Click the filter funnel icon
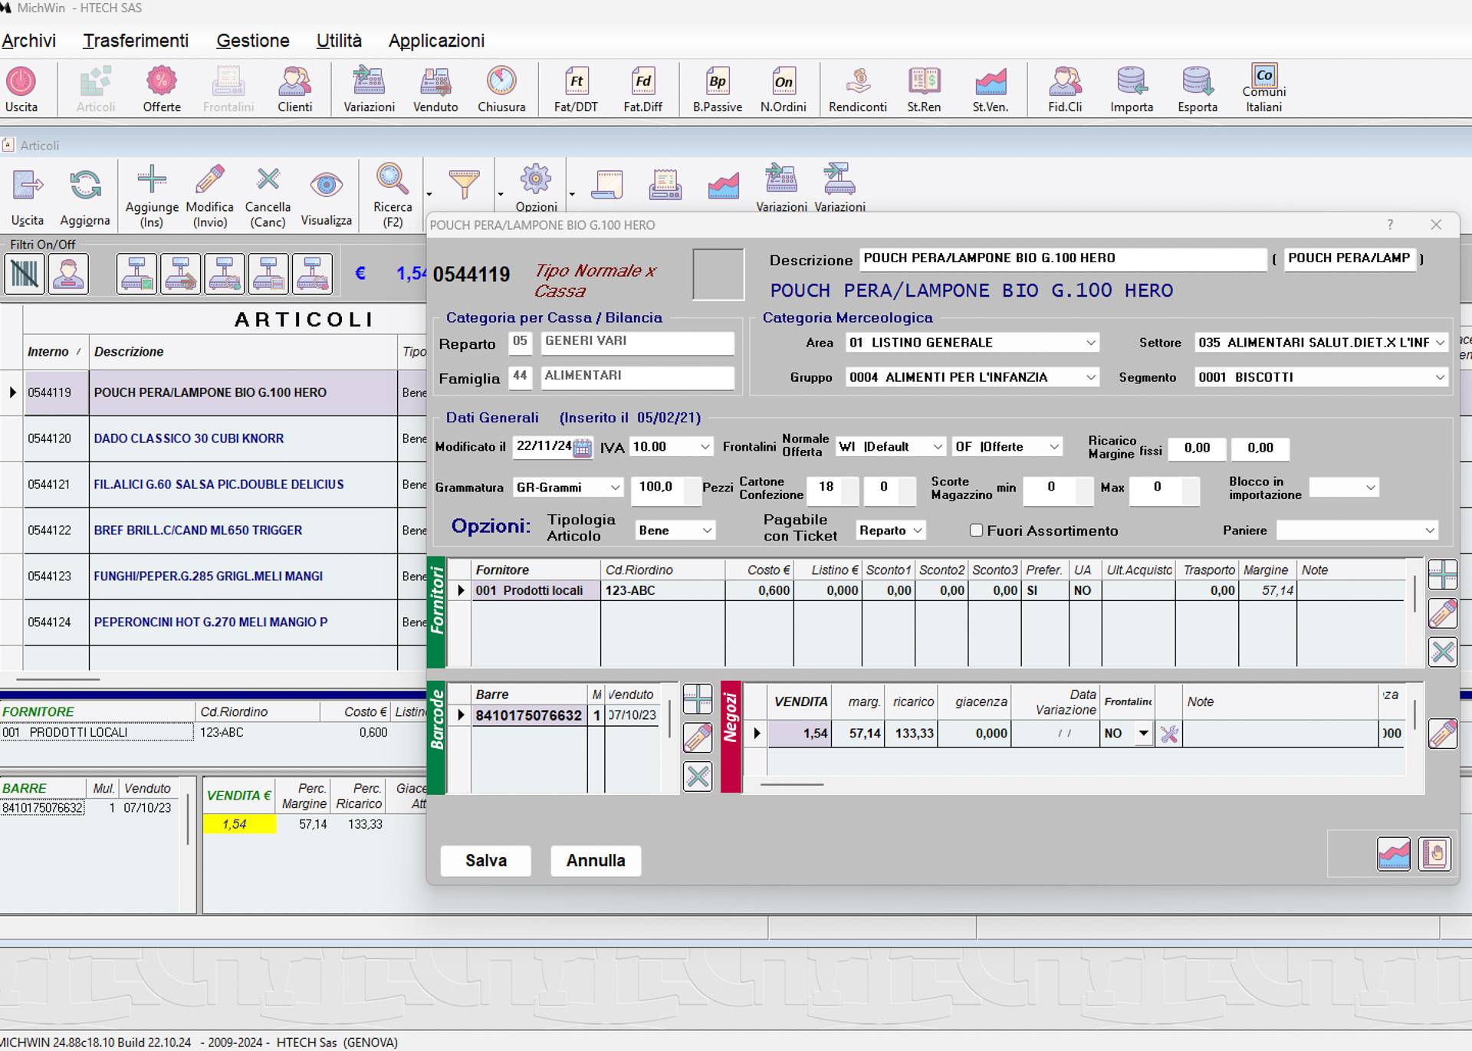 click(x=464, y=184)
